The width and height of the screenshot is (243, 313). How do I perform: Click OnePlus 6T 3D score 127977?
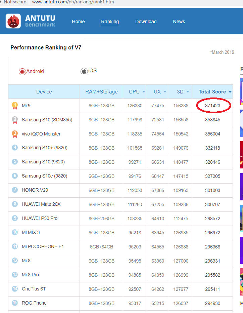pos(181,289)
